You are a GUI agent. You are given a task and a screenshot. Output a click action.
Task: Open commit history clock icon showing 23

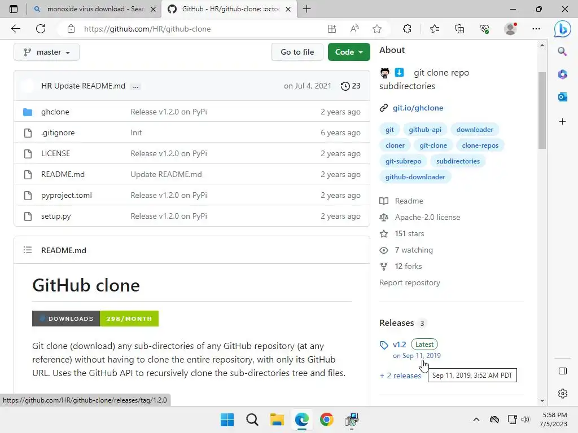point(351,86)
